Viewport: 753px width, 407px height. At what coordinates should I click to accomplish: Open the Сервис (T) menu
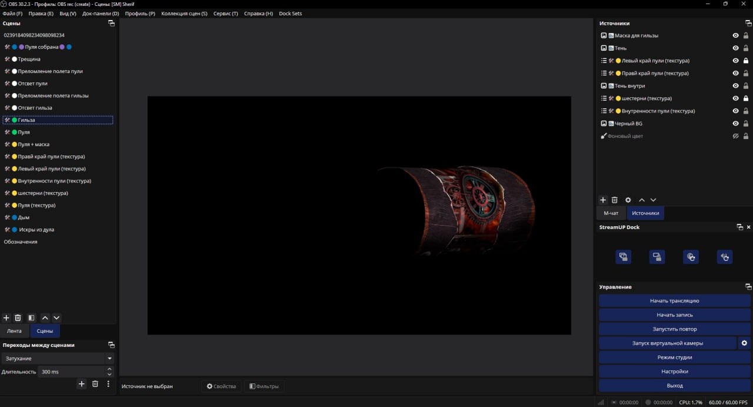[226, 14]
